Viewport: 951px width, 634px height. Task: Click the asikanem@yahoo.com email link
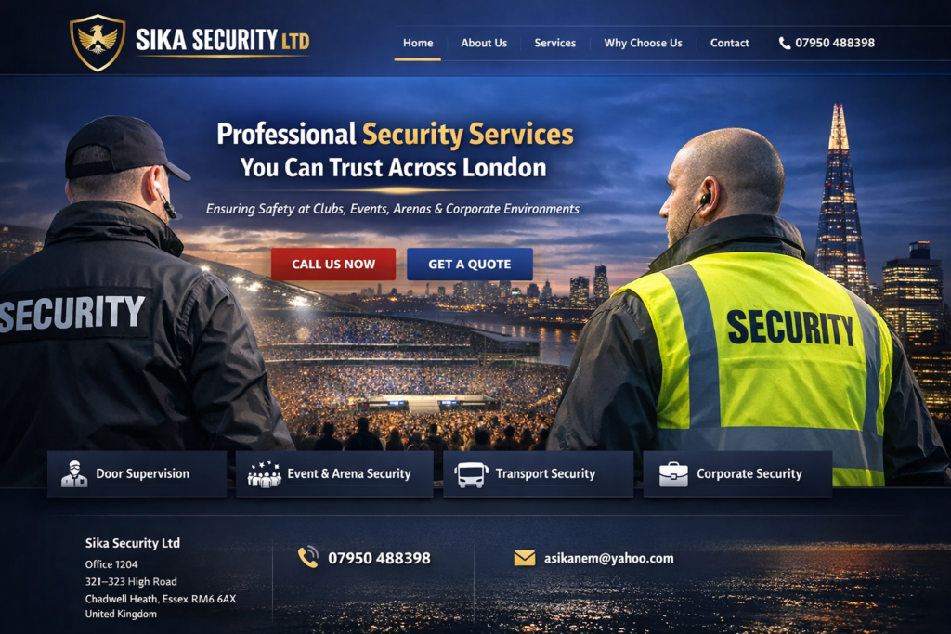pyautogui.click(x=609, y=558)
